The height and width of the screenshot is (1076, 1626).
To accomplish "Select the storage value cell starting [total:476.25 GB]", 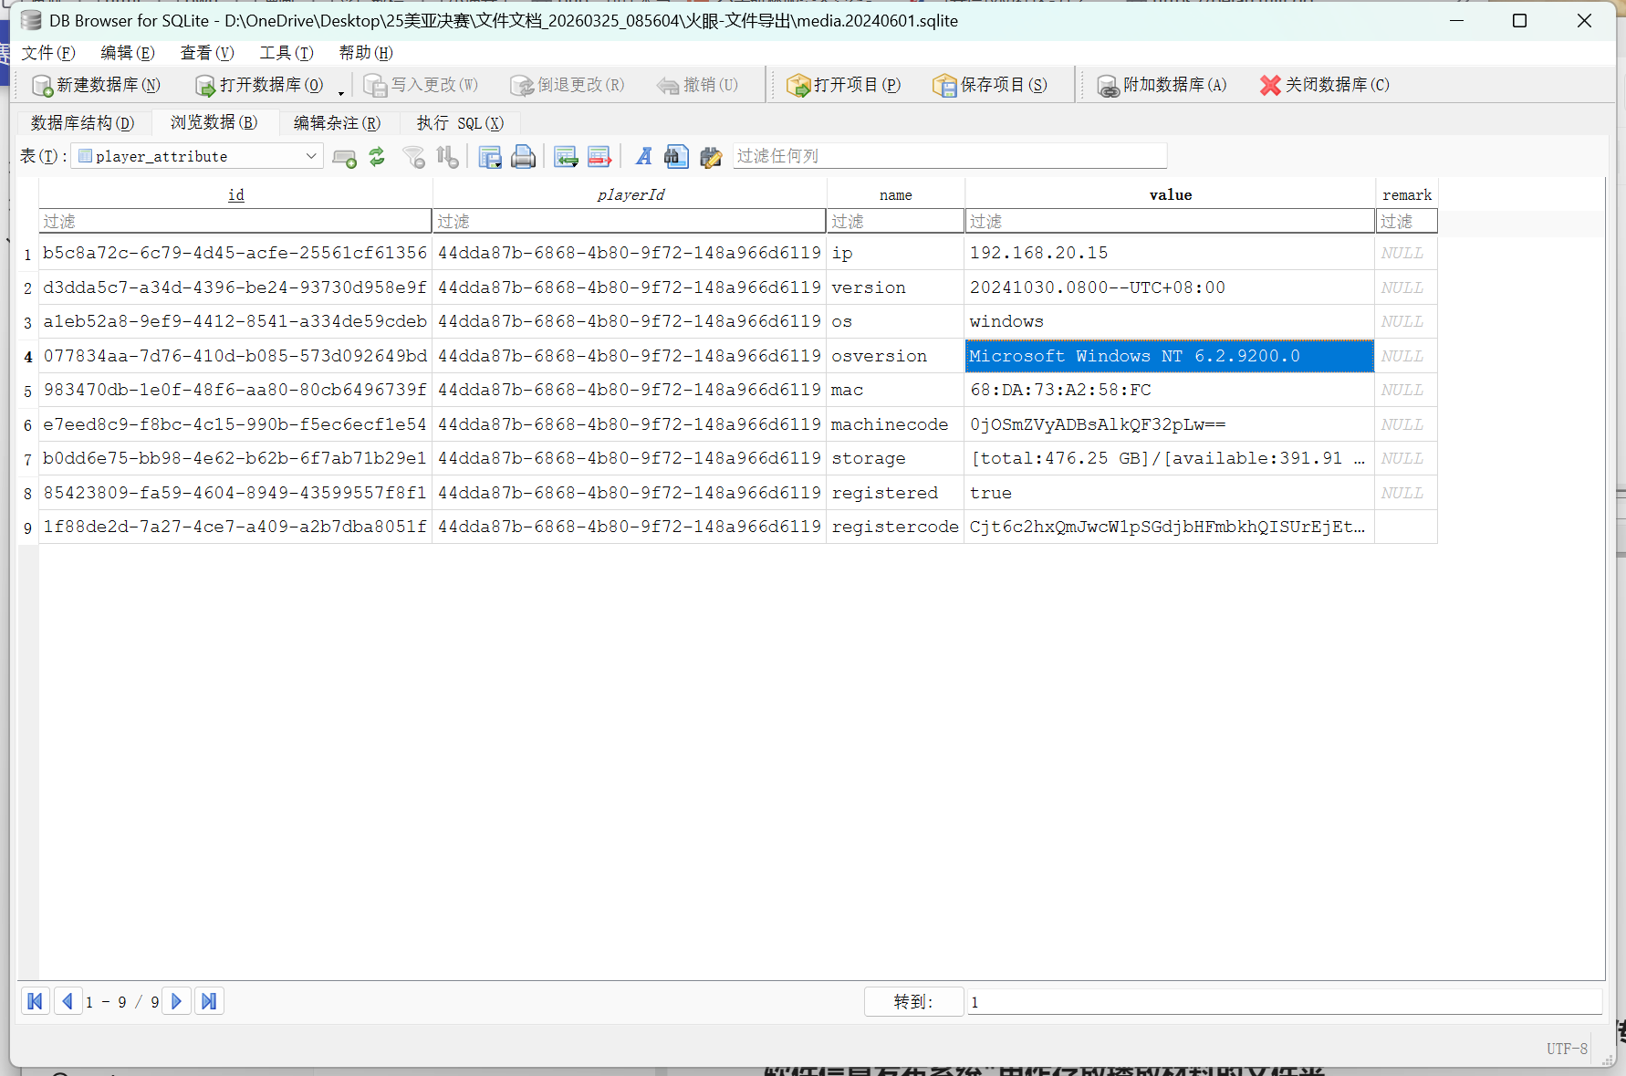I will pos(1170,458).
